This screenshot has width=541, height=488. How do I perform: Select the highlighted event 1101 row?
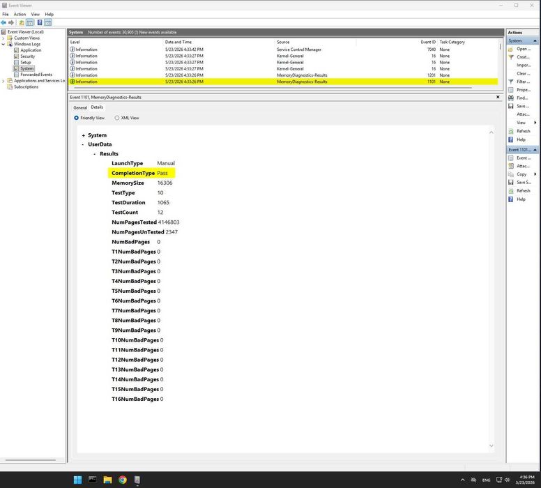coord(284,82)
